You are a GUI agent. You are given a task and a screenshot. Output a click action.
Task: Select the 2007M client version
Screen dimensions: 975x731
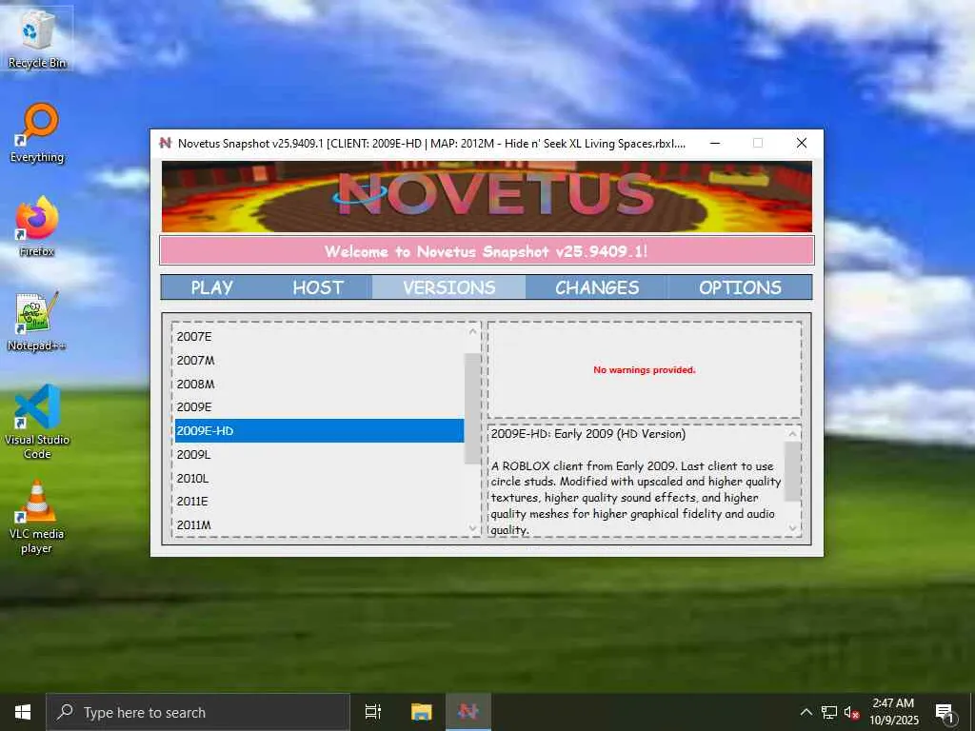[320, 360]
